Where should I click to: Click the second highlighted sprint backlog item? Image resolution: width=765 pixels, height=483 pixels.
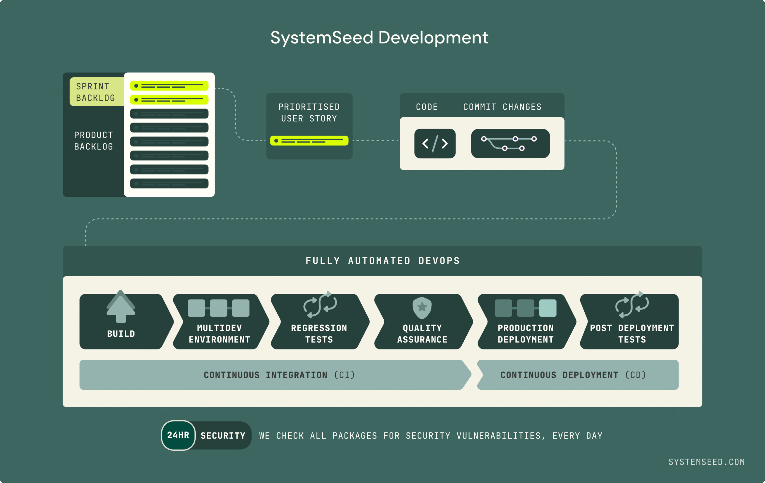click(x=169, y=100)
